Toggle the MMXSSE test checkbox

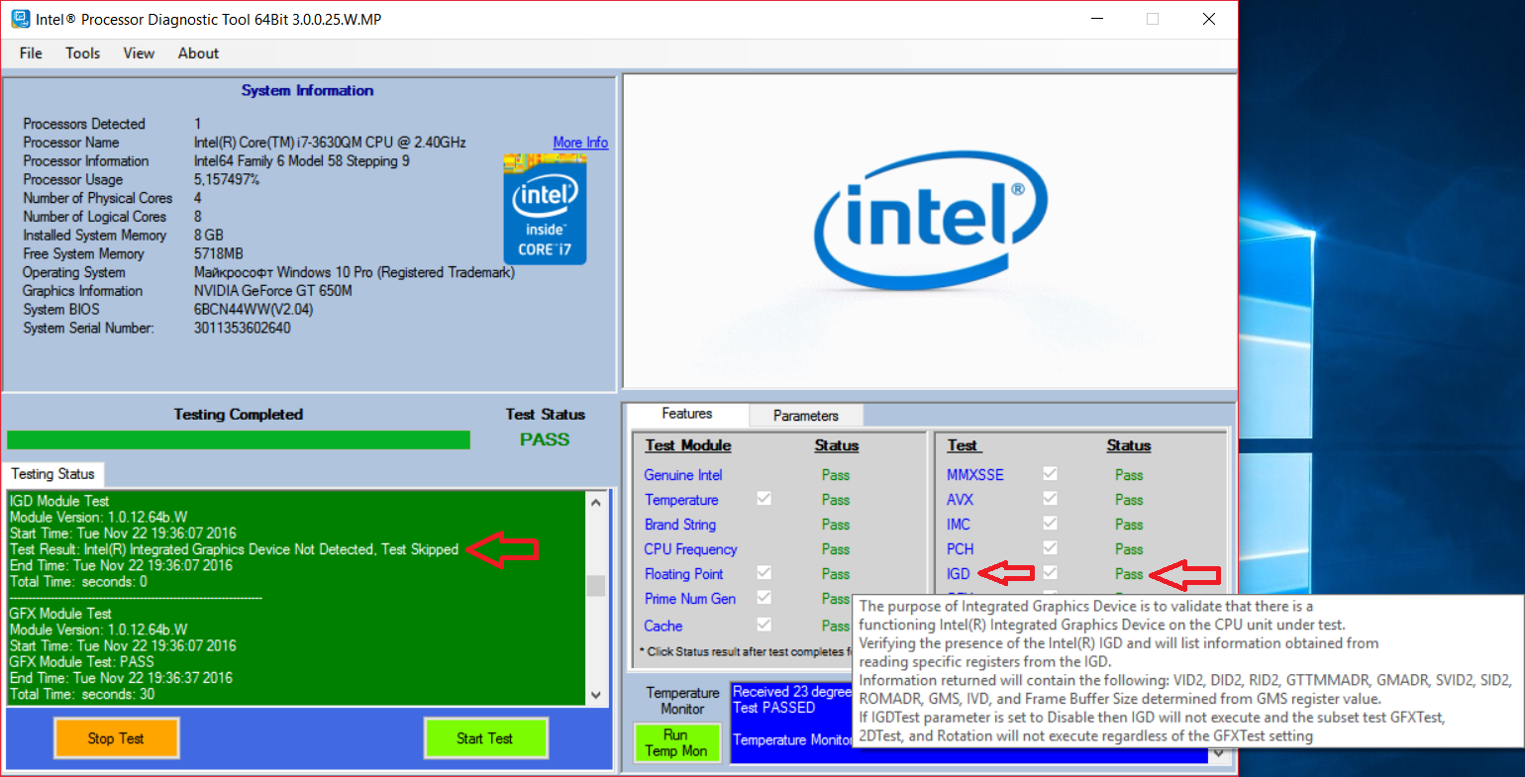[1050, 474]
